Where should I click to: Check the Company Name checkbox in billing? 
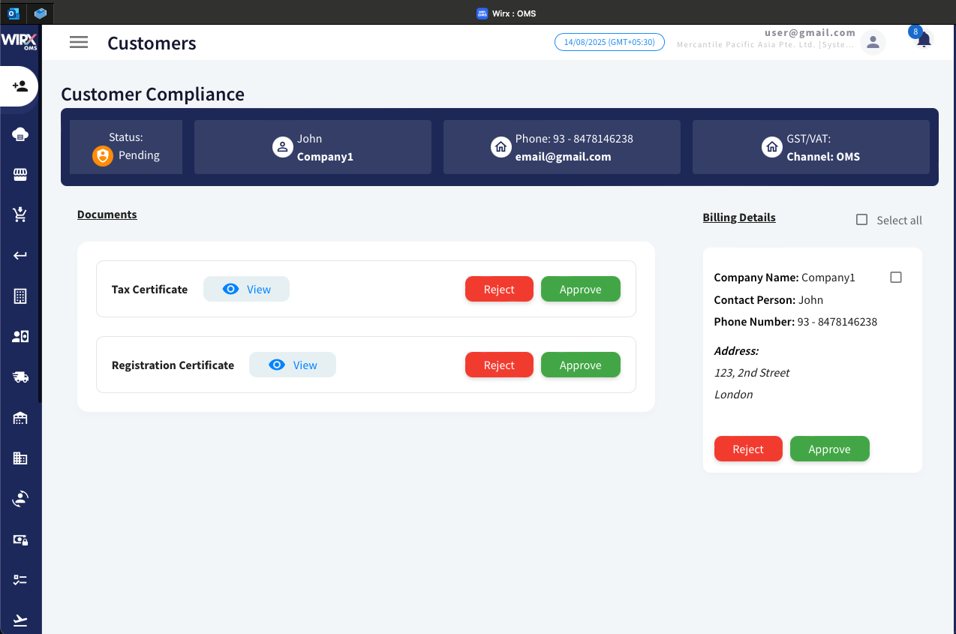pyautogui.click(x=895, y=278)
